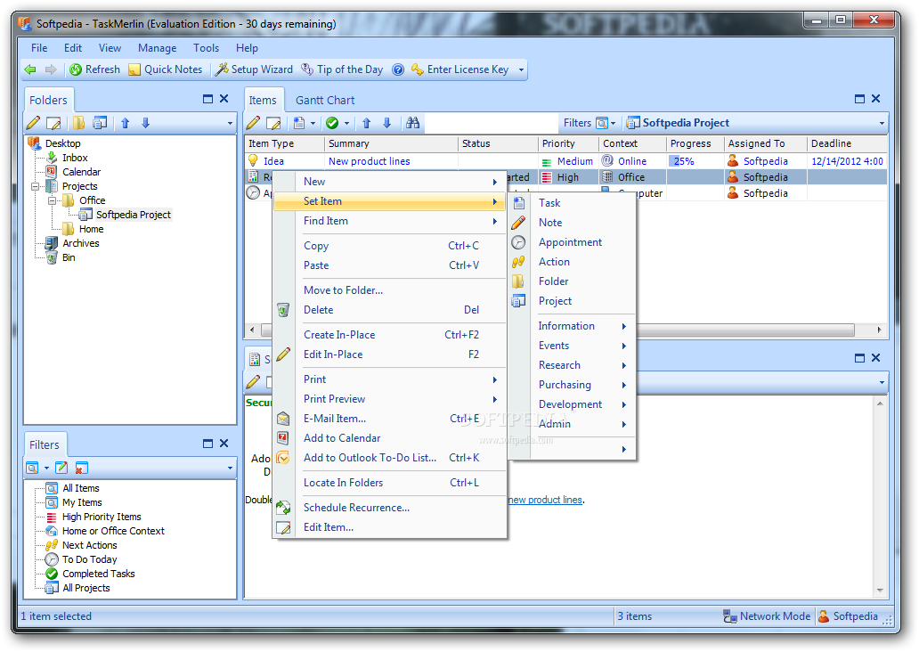This screenshot has width=919, height=652.
Task: Open Folders toolbar overflow dropdown
Action: [230, 123]
